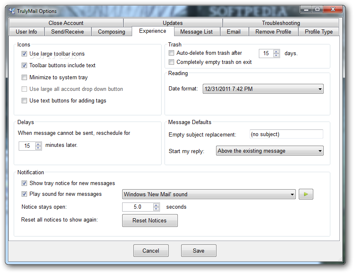Play the selected new mail sound

306,194
